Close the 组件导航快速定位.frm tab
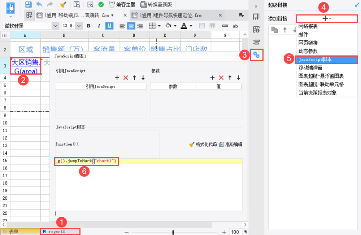Screen dimensions: 361x235 coord(220,15)
